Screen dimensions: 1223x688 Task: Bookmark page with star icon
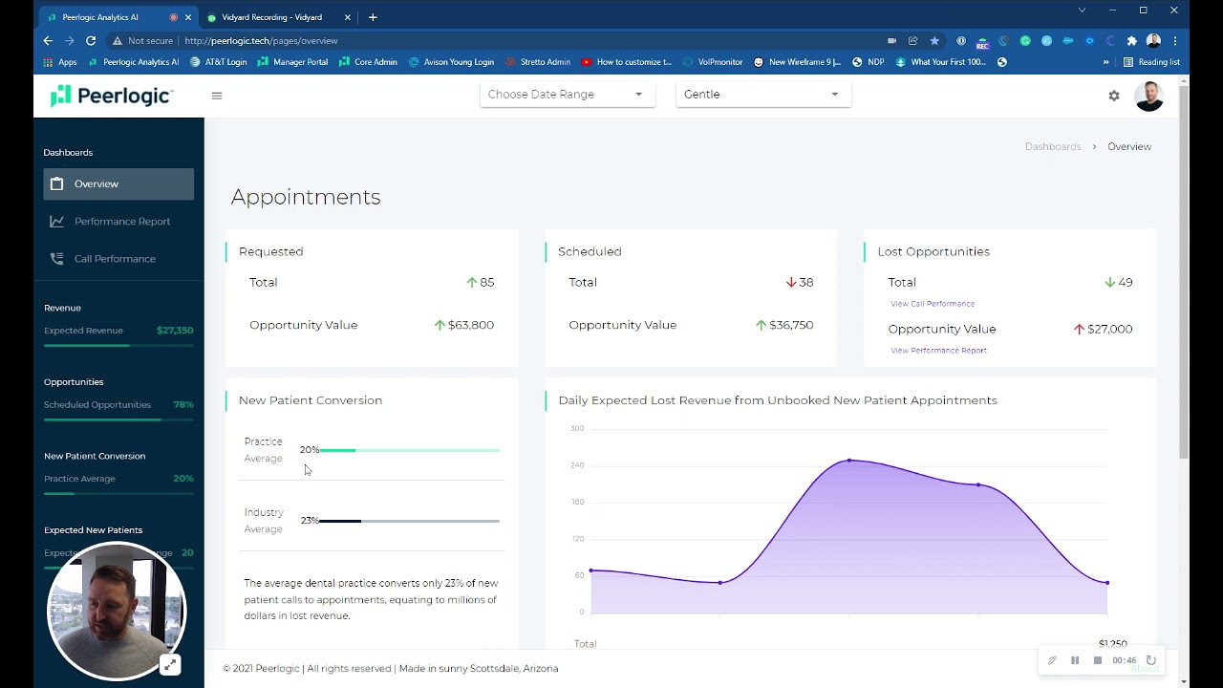pos(934,41)
